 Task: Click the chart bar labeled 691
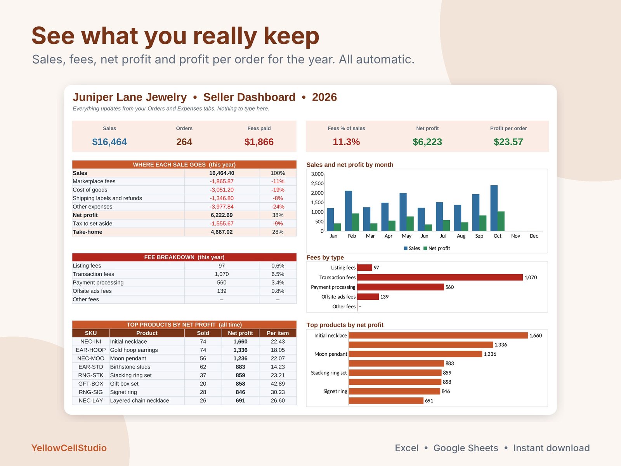point(386,400)
